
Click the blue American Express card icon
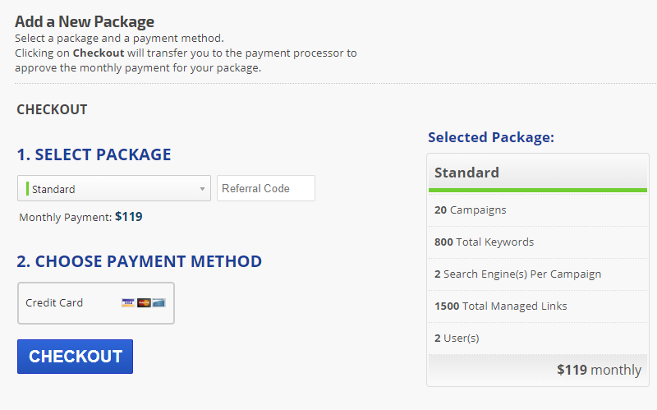pyautogui.click(x=159, y=302)
